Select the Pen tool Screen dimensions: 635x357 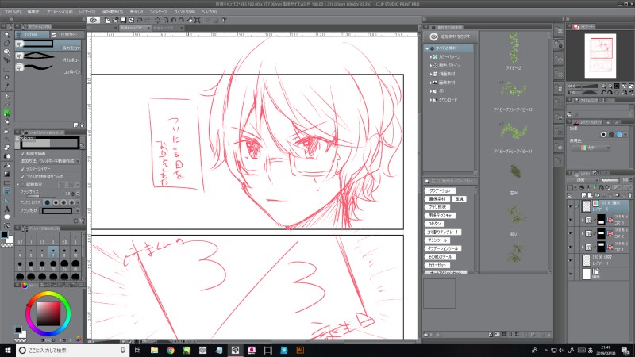6,96
